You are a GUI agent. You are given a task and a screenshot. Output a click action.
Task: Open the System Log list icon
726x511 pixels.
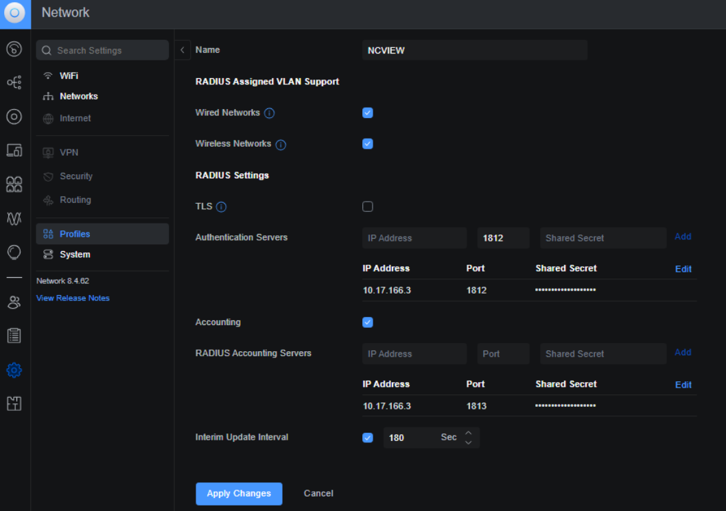tap(14, 335)
